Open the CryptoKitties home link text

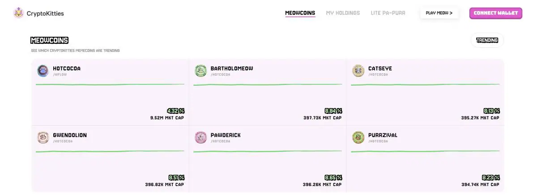pos(45,13)
